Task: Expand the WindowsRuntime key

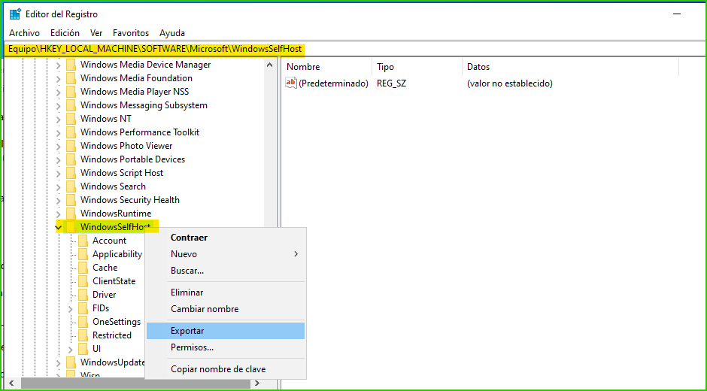Action: pyautogui.click(x=59, y=214)
